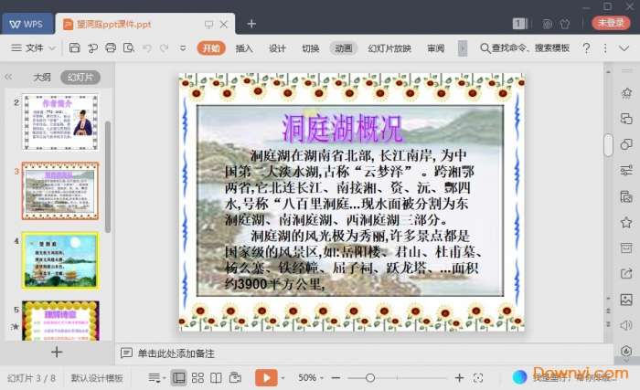640x390 pixels.
Task: Collapse the slide panel double-arrow
Action: click(8, 77)
